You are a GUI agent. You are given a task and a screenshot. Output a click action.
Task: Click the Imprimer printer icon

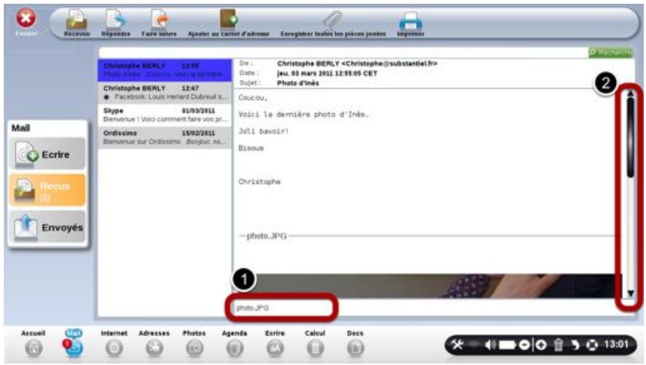[411, 20]
